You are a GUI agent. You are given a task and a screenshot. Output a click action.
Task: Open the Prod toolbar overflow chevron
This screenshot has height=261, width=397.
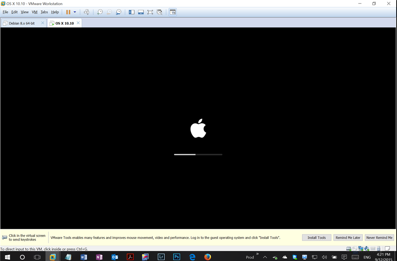click(x=257, y=254)
